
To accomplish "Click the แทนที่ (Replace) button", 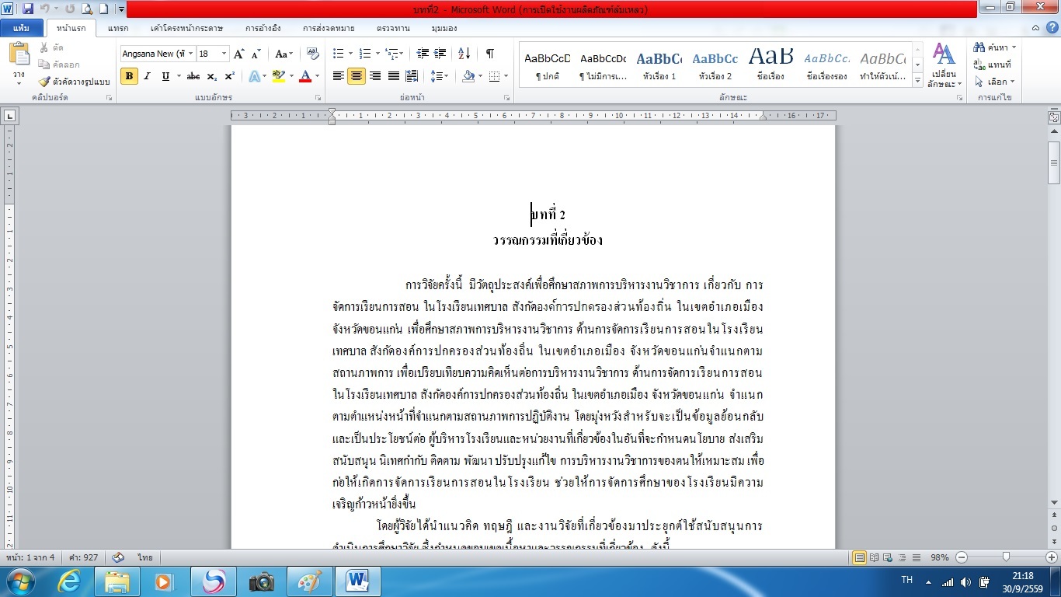I will coord(993,65).
